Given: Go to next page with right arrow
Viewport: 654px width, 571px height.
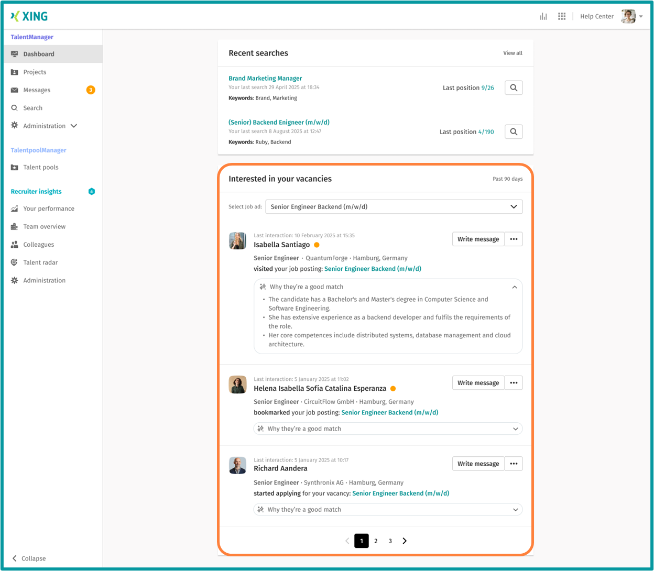Looking at the screenshot, I should pyautogui.click(x=405, y=541).
